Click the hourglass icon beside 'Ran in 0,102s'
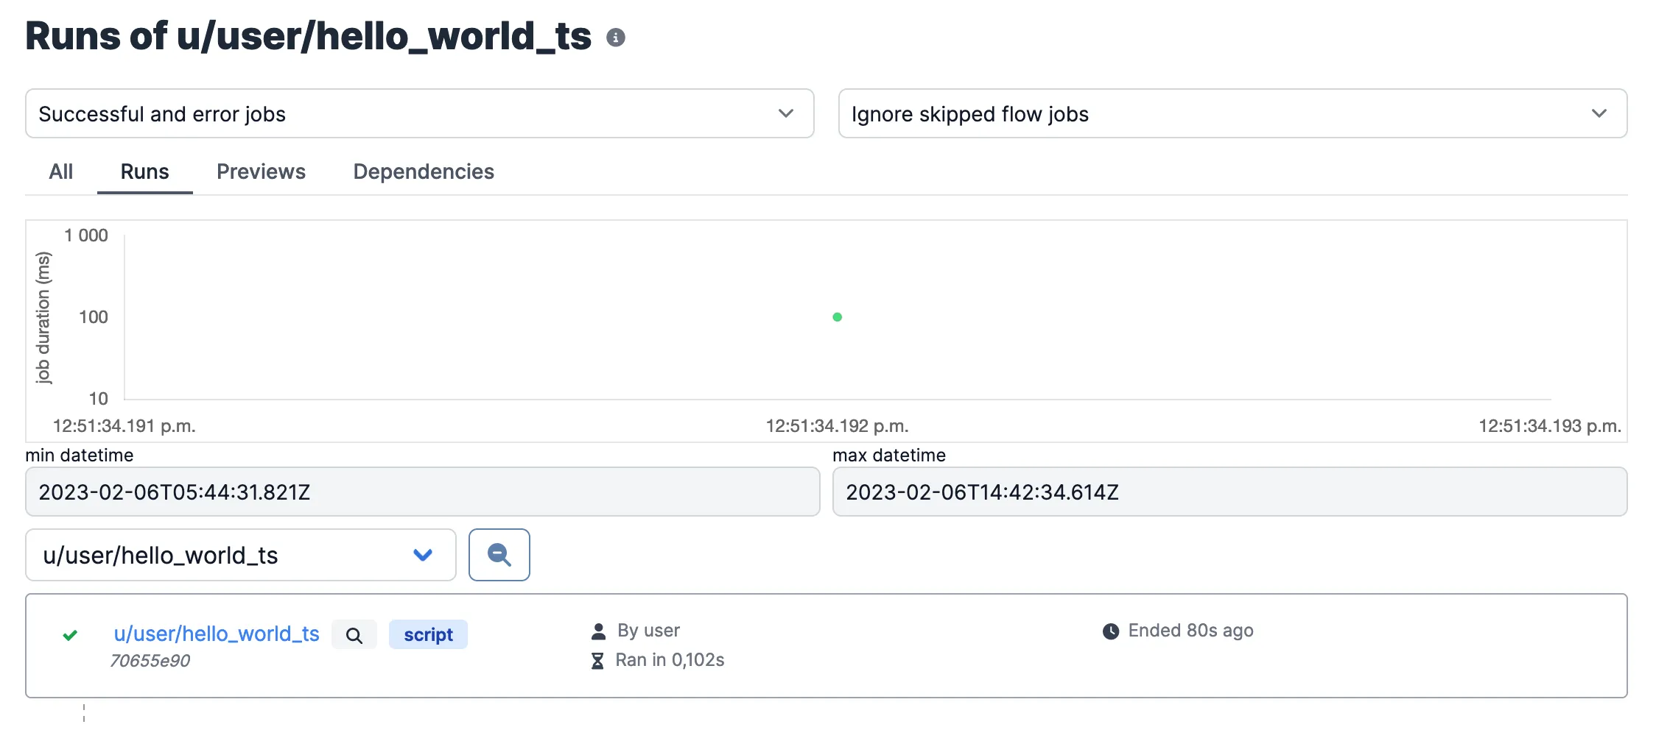The width and height of the screenshot is (1656, 755). [597, 661]
